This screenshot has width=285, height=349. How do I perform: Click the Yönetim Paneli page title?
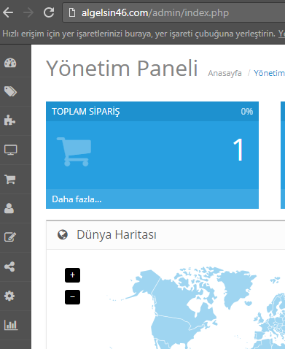click(x=122, y=69)
